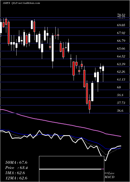The height and width of the screenshot is (182, 130).
Task: Click the 62.26 price axis label
Action: [121, 72]
